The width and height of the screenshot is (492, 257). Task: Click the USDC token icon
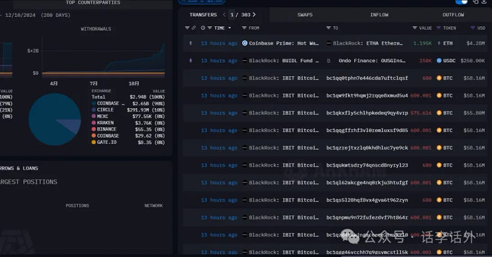[439, 61]
